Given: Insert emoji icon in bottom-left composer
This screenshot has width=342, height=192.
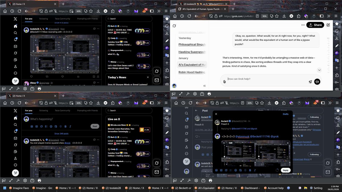Looking at the screenshot, I should [x=51, y=126].
